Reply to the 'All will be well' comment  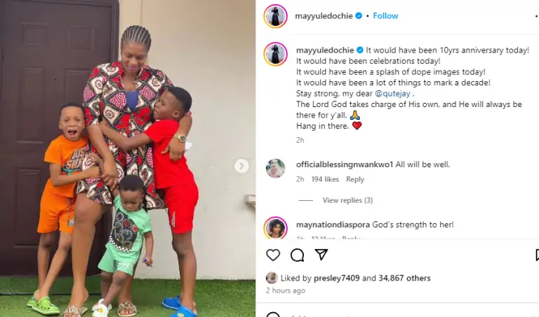point(355,179)
